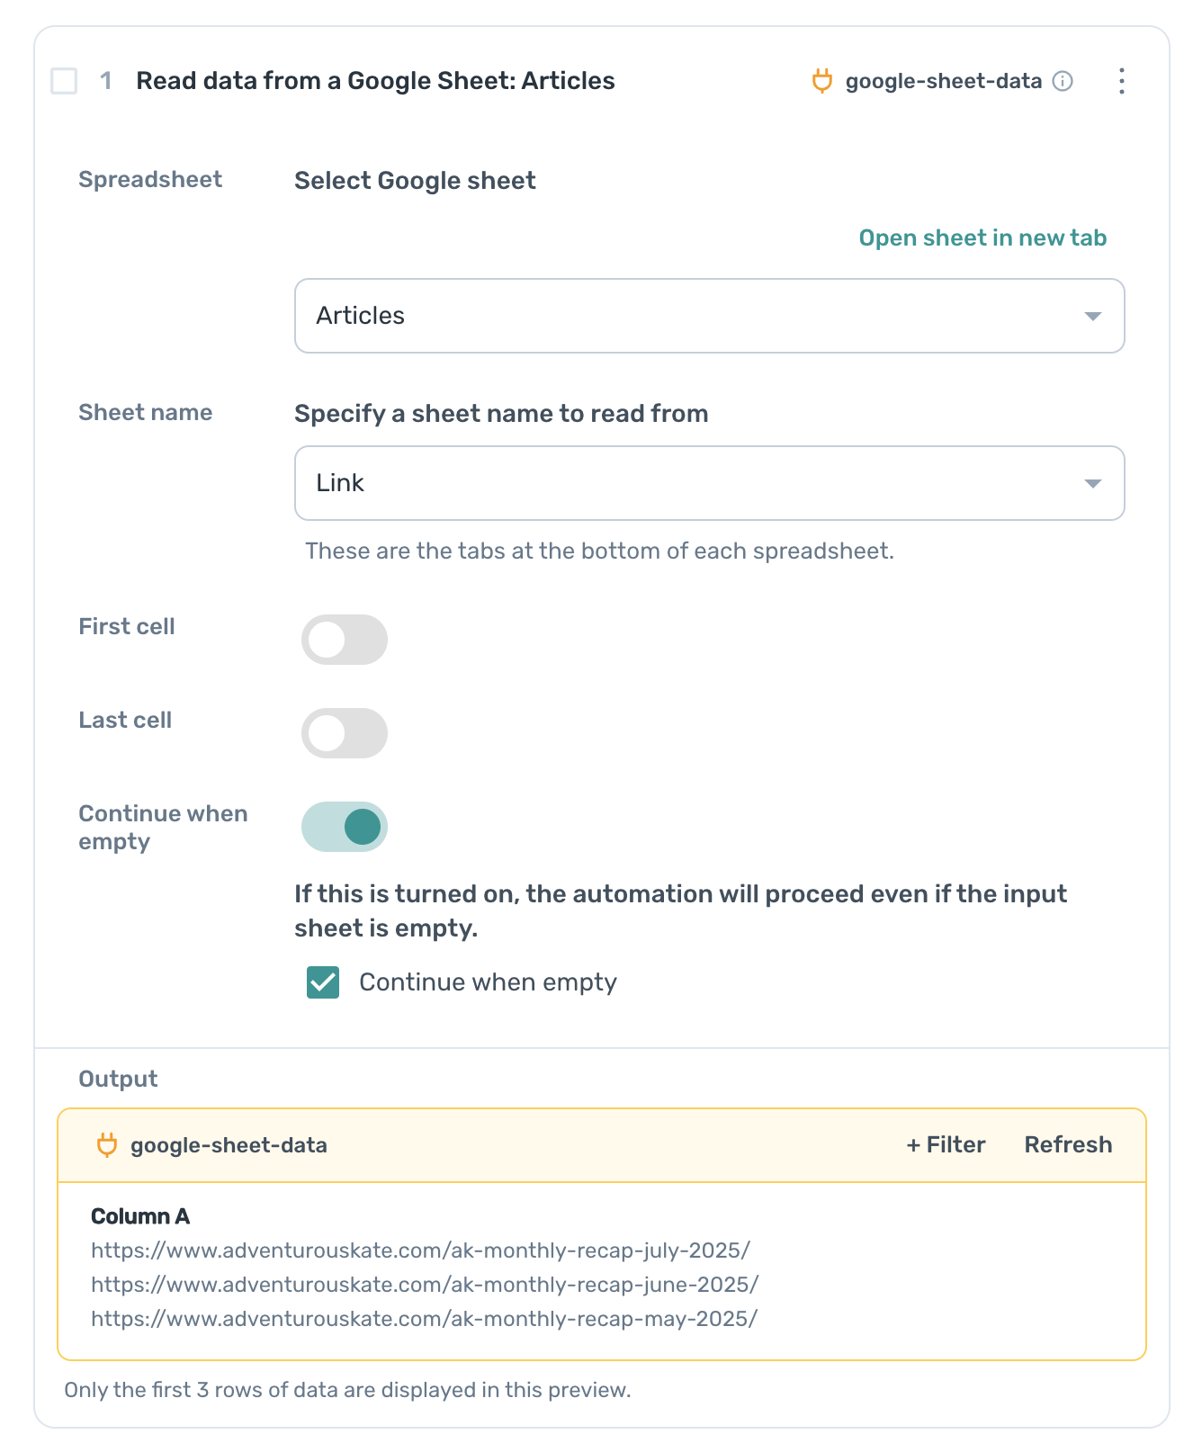The image size is (1202, 1443).
Task: Click the June 2025 recap URL
Action: (425, 1285)
